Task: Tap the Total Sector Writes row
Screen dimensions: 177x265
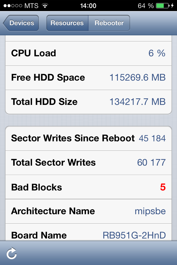Action: click(x=88, y=163)
